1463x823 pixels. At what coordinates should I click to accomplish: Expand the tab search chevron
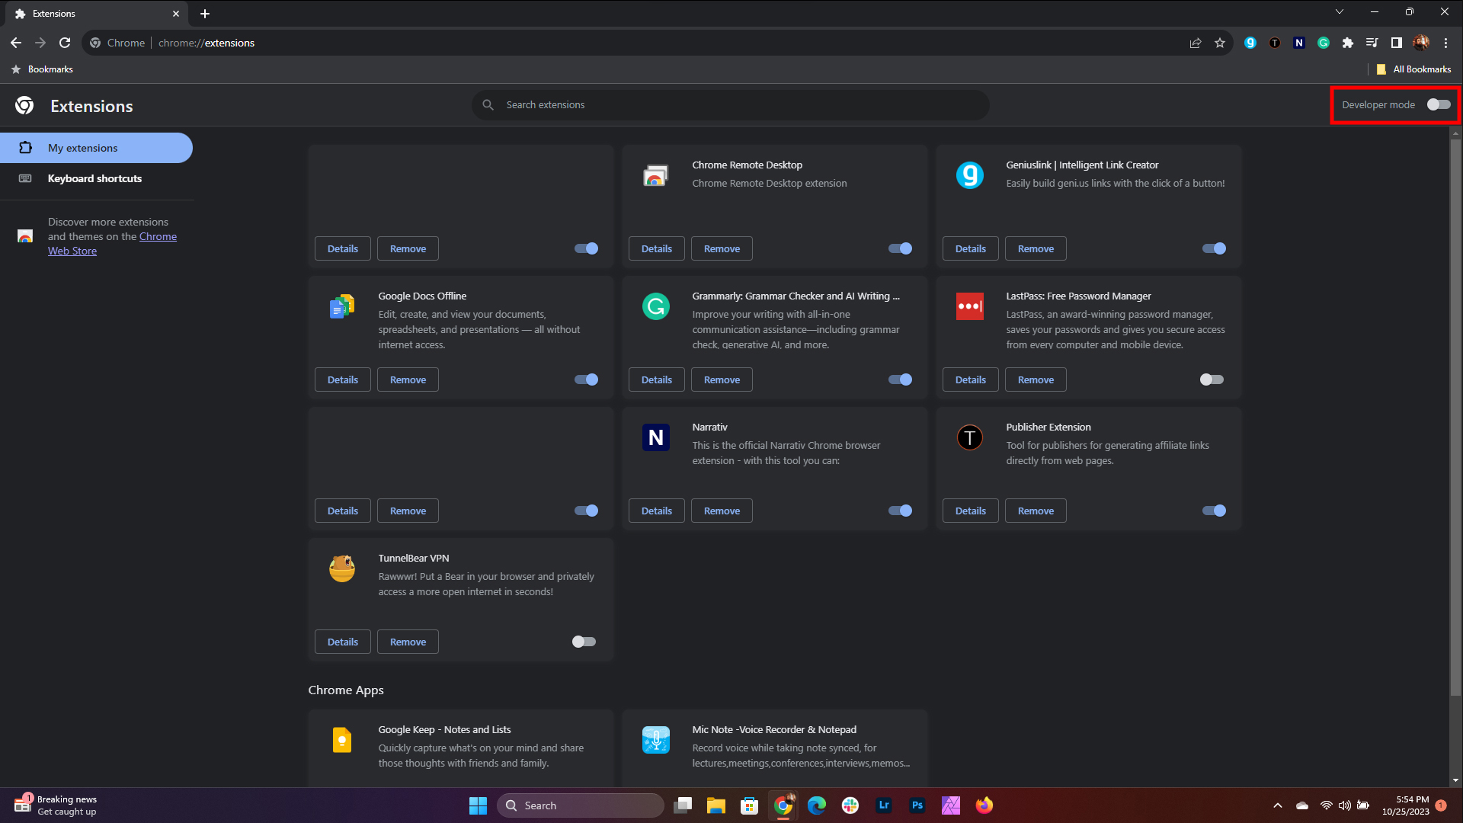tap(1339, 11)
